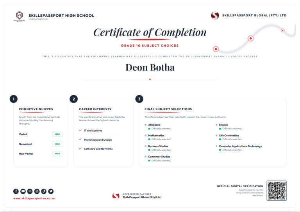Click the green status dot under English

pyautogui.click(x=220, y=129)
